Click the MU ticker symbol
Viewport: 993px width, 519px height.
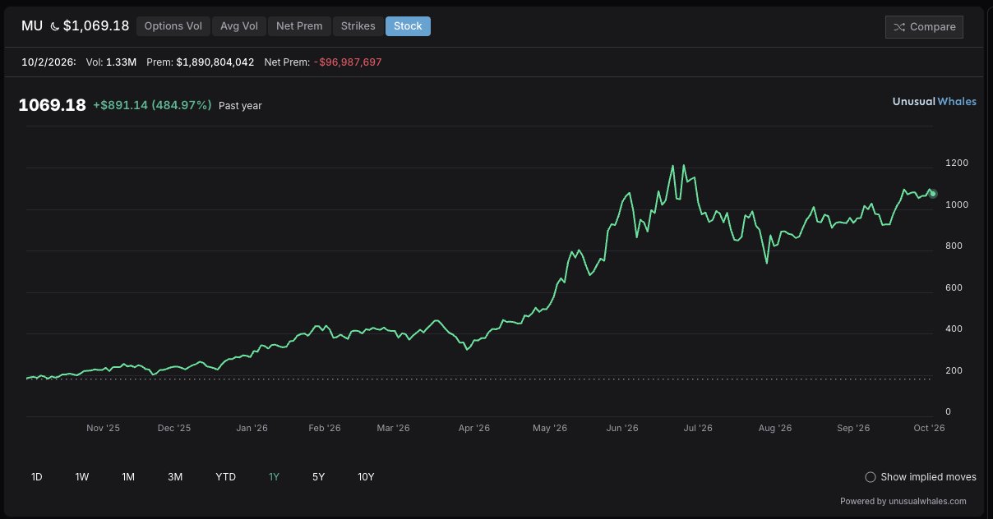click(x=32, y=26)
